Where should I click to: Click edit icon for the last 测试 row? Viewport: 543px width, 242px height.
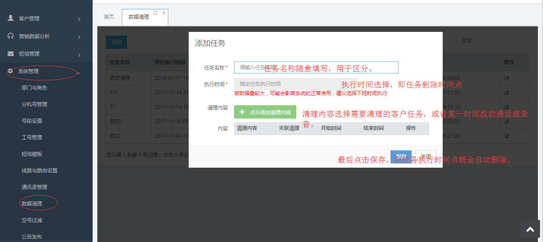pos(506,136)
